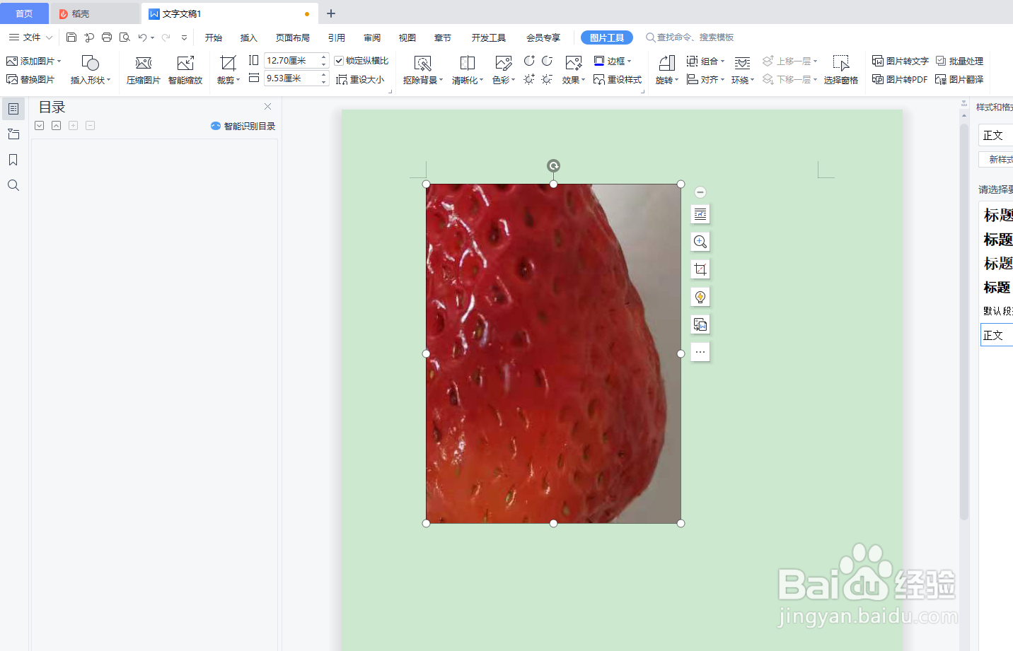Switch to 视图 (View) tab
1013x651 pixels.
tap(407, 37)
